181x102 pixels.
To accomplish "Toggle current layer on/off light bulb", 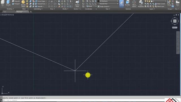I will click(145, 1).
